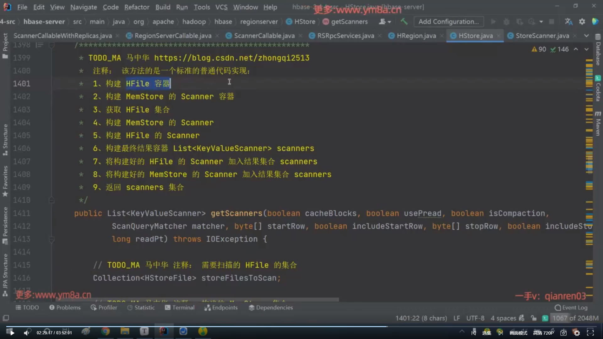Mute the video volume speaker
Image resolution: width=603 pixels, height=339 pixels.
(27, 333)
